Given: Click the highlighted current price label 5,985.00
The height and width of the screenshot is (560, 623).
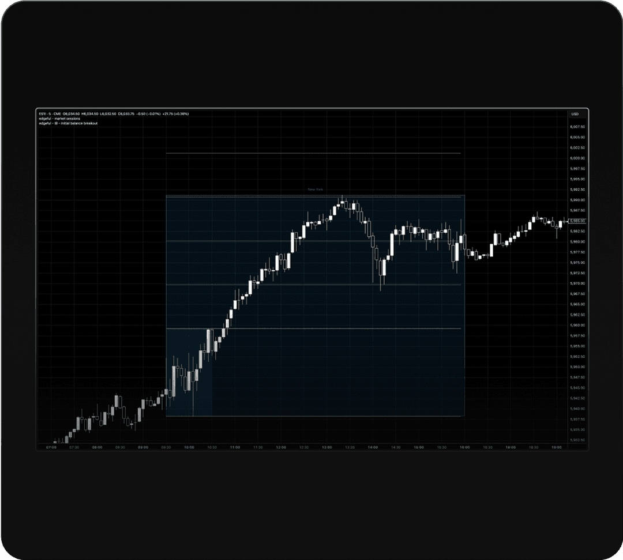Looking at the screenshot, I should pyautogui.click(x=577, y=221).
